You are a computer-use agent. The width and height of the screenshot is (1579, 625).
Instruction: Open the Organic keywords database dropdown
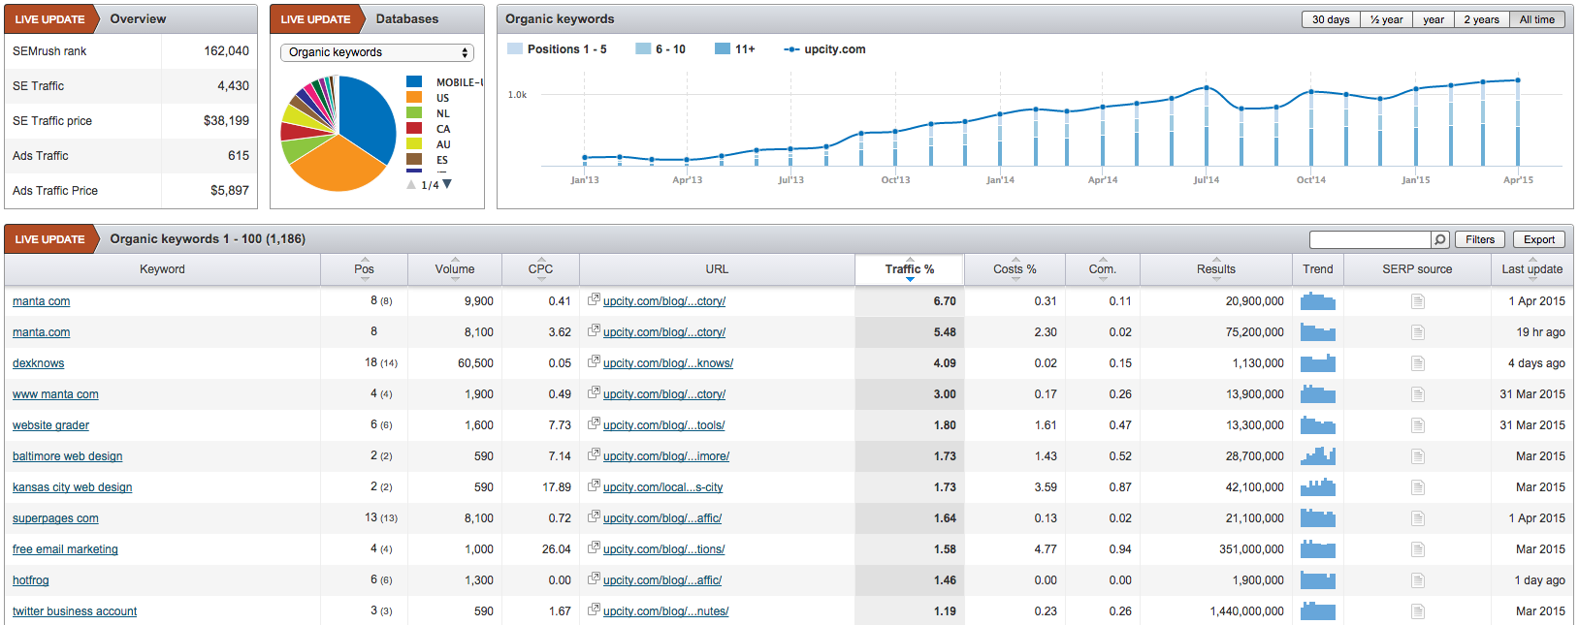377,52
